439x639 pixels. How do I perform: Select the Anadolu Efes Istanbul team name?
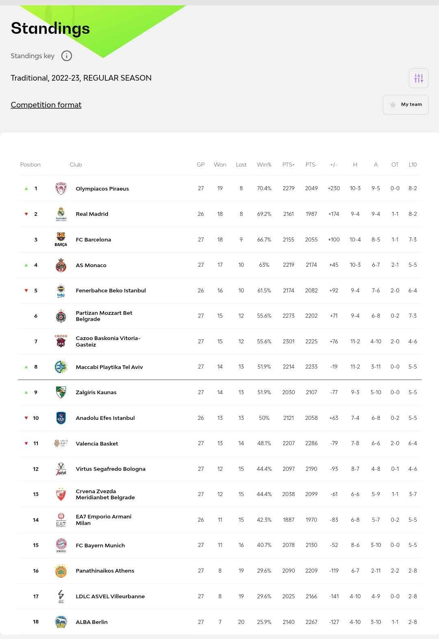[105, 418]
